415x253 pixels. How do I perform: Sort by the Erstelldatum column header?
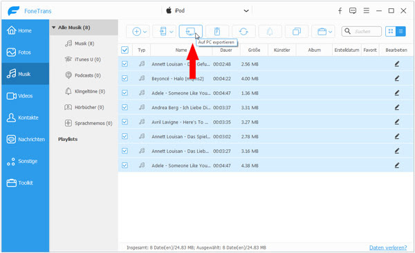[x=347, y=50]
